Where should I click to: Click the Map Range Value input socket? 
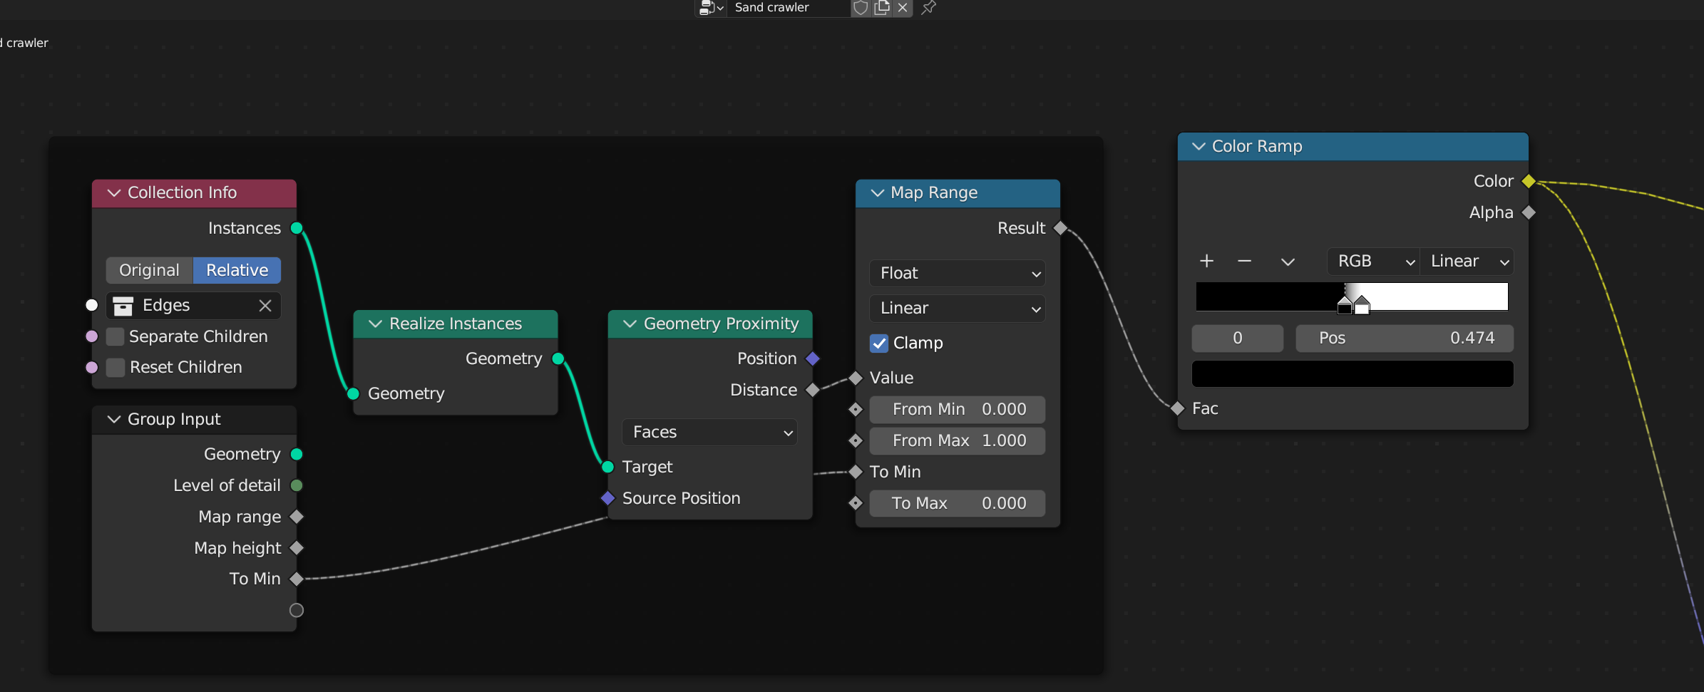click(x=856, y=378)
